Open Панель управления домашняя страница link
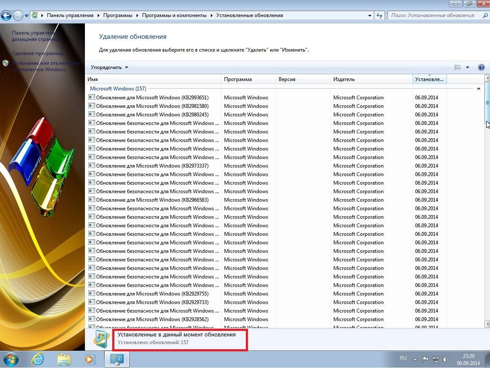Image resolution: width=490 pixels, height=368 pixels. pos(35,36)
